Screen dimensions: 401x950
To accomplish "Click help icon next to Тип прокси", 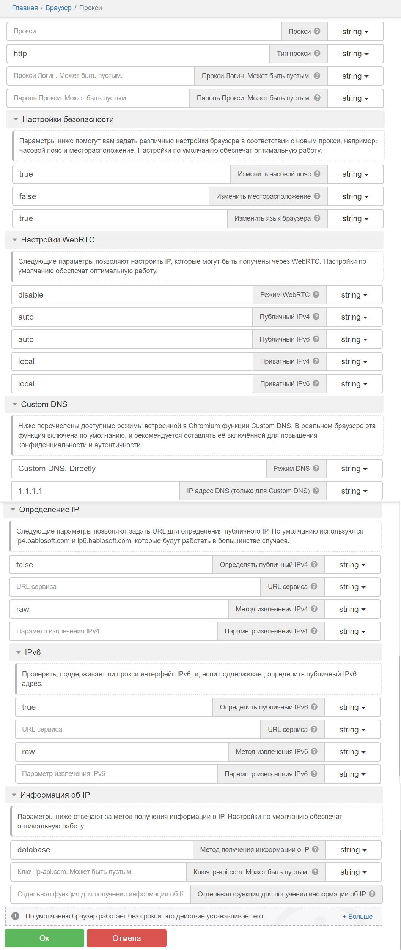I will pyautogui.click(x=317, y=53).
